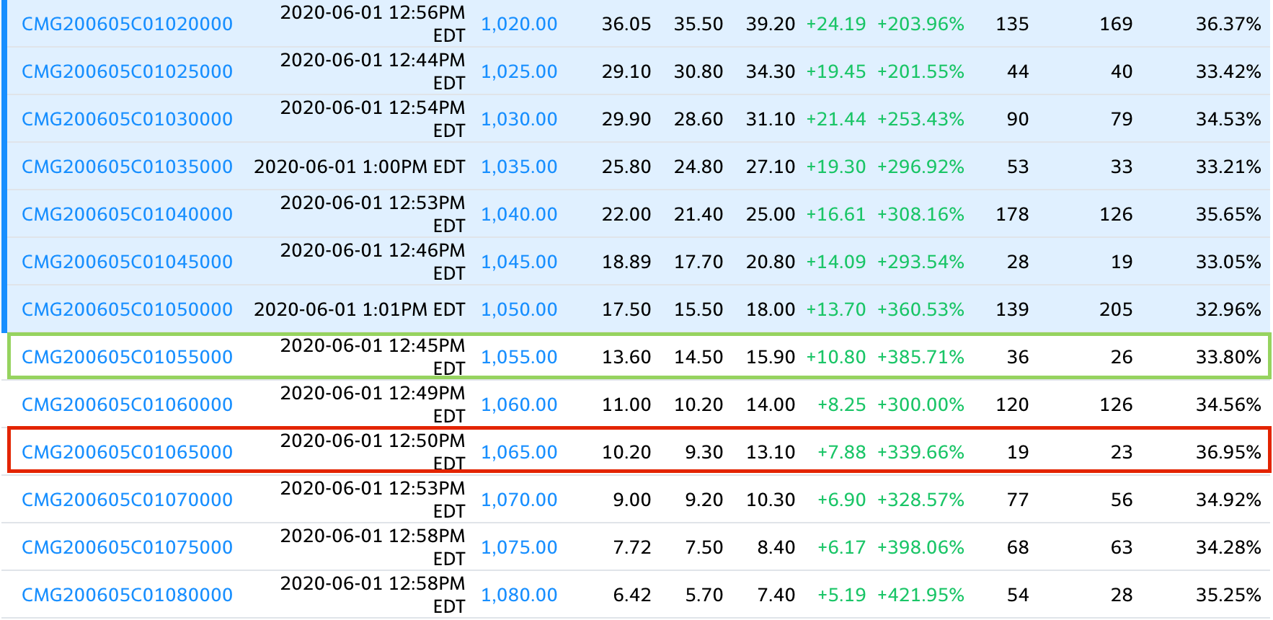The width and height of the screenshot is (1273, 620).
Task: Select the 1,065.00 strike price link
Action: pyautogui.click(x=519, y=452)
